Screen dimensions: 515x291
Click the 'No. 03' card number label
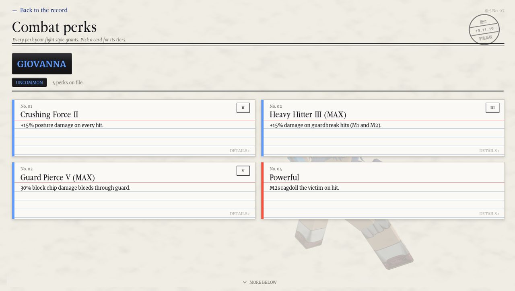(x=27, y=169)
